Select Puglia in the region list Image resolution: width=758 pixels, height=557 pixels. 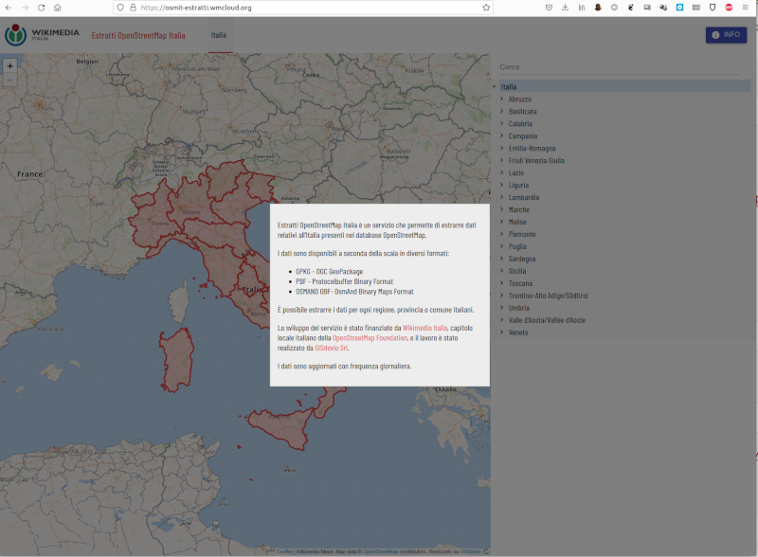click(517, 246)
